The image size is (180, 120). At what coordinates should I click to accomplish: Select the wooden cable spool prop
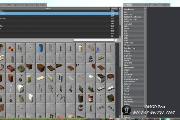(x=110, y=98)
